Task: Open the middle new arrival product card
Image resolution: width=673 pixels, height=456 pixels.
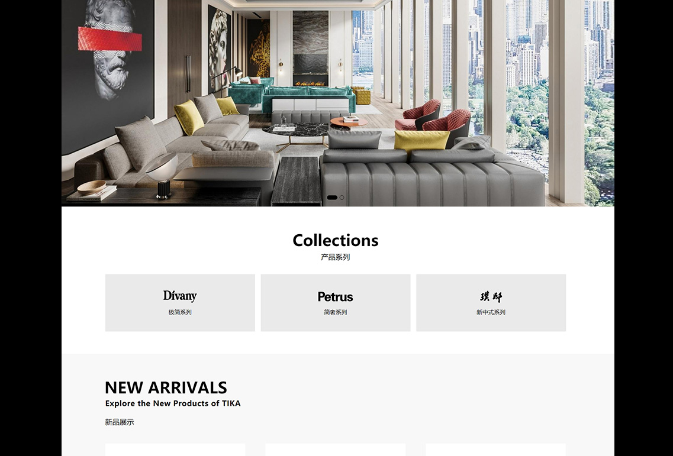Action: pos(335,450)
